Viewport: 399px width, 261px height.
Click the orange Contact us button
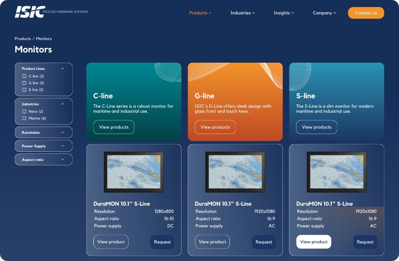pyautogui.click(x=366, y=13)
